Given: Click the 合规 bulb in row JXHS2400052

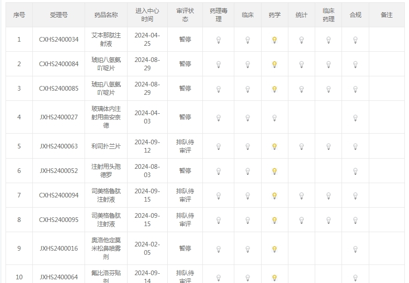Looking at the screenshot, I should pos(355,171).
